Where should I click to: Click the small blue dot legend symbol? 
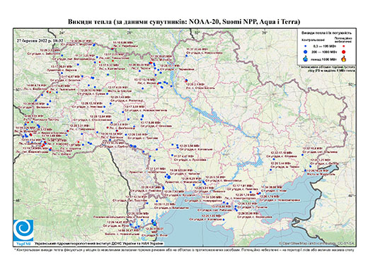[x=306, y=47]
